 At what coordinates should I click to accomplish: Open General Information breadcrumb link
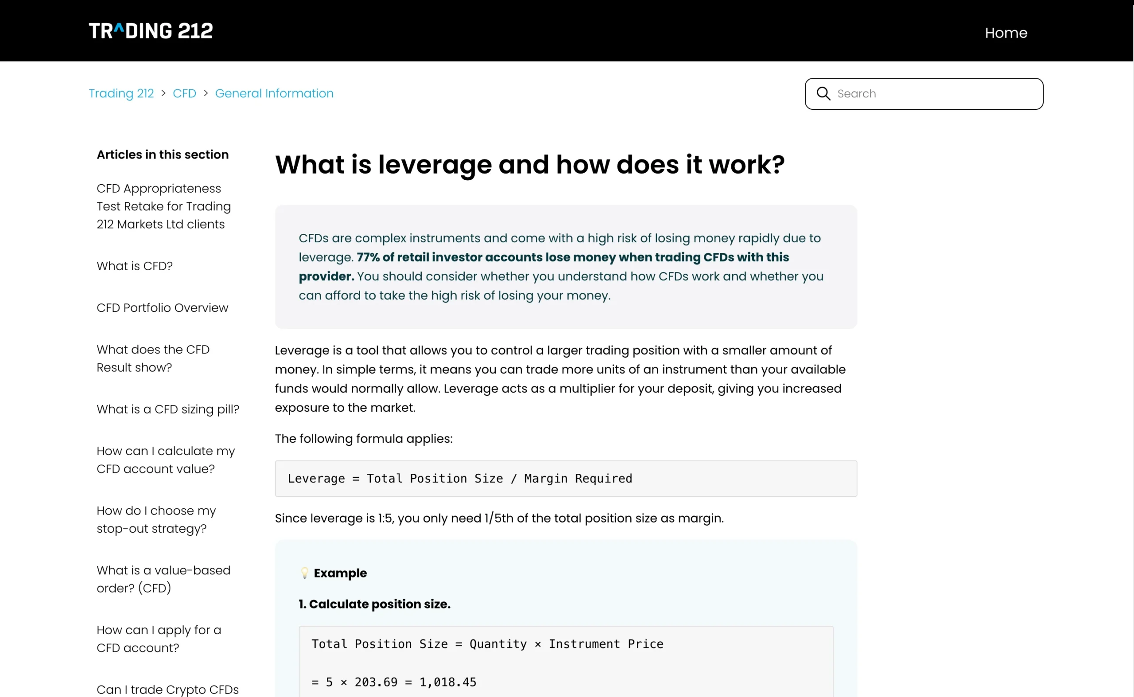(274, 93)
